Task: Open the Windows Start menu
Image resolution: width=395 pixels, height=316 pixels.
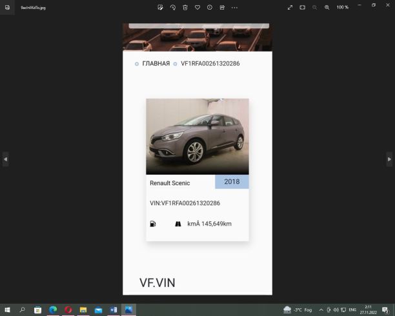Action: (x=7, y=310)
